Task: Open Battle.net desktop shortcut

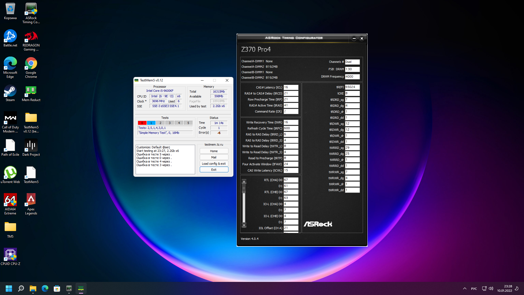Action: pos(10,36)
